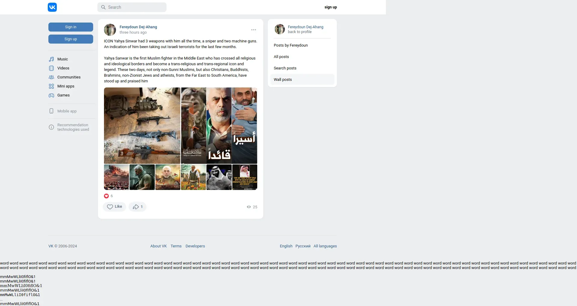Image resolution: width=577 pixels, height=306 pixels.
Task: Click the blue Sign up button in the sidebar
Action: 71,39
